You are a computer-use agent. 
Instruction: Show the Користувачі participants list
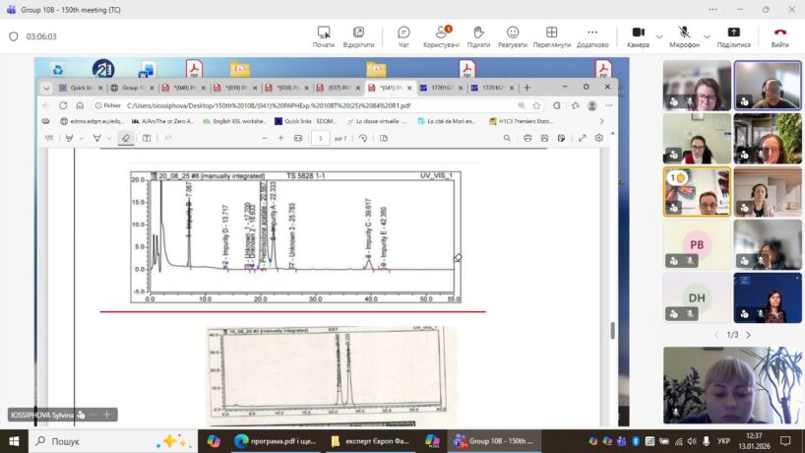[442, 36]
